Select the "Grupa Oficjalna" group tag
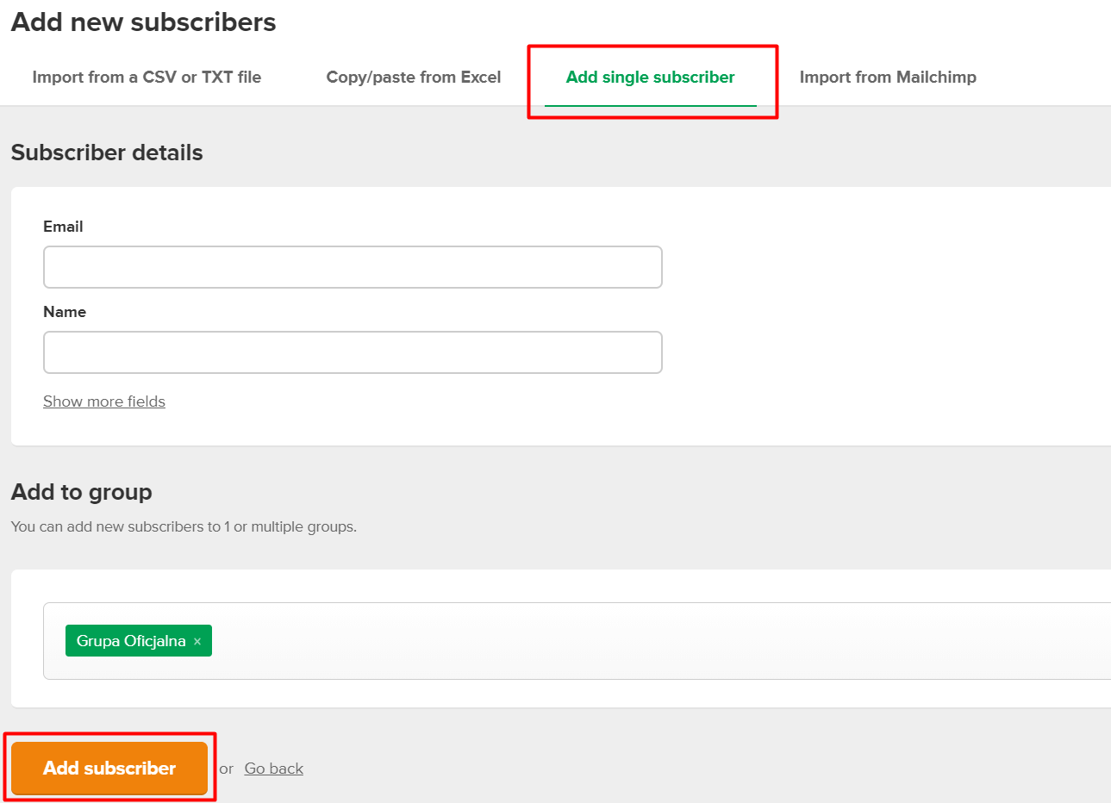1111x803 pixels. [x=129, y=640]
